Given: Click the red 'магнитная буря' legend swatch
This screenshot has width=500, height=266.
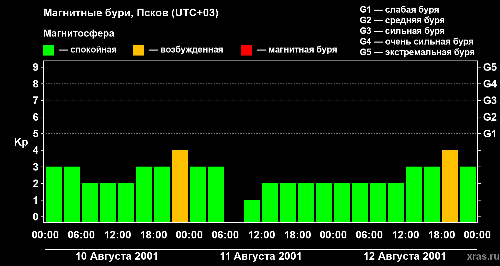Looking at the screenshot, I should [247, 50].
